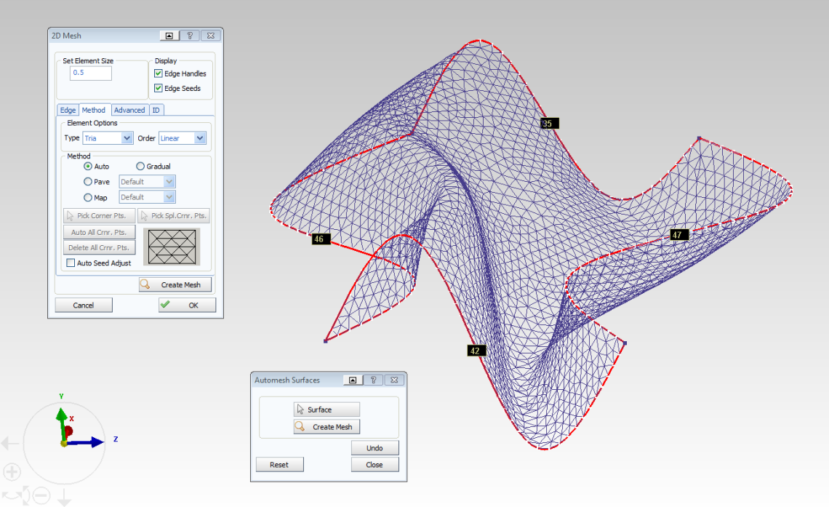The image size is (829, 507).
Task: Click the mesh pattern preview thumbnail
Action: (x=172, y=247)
